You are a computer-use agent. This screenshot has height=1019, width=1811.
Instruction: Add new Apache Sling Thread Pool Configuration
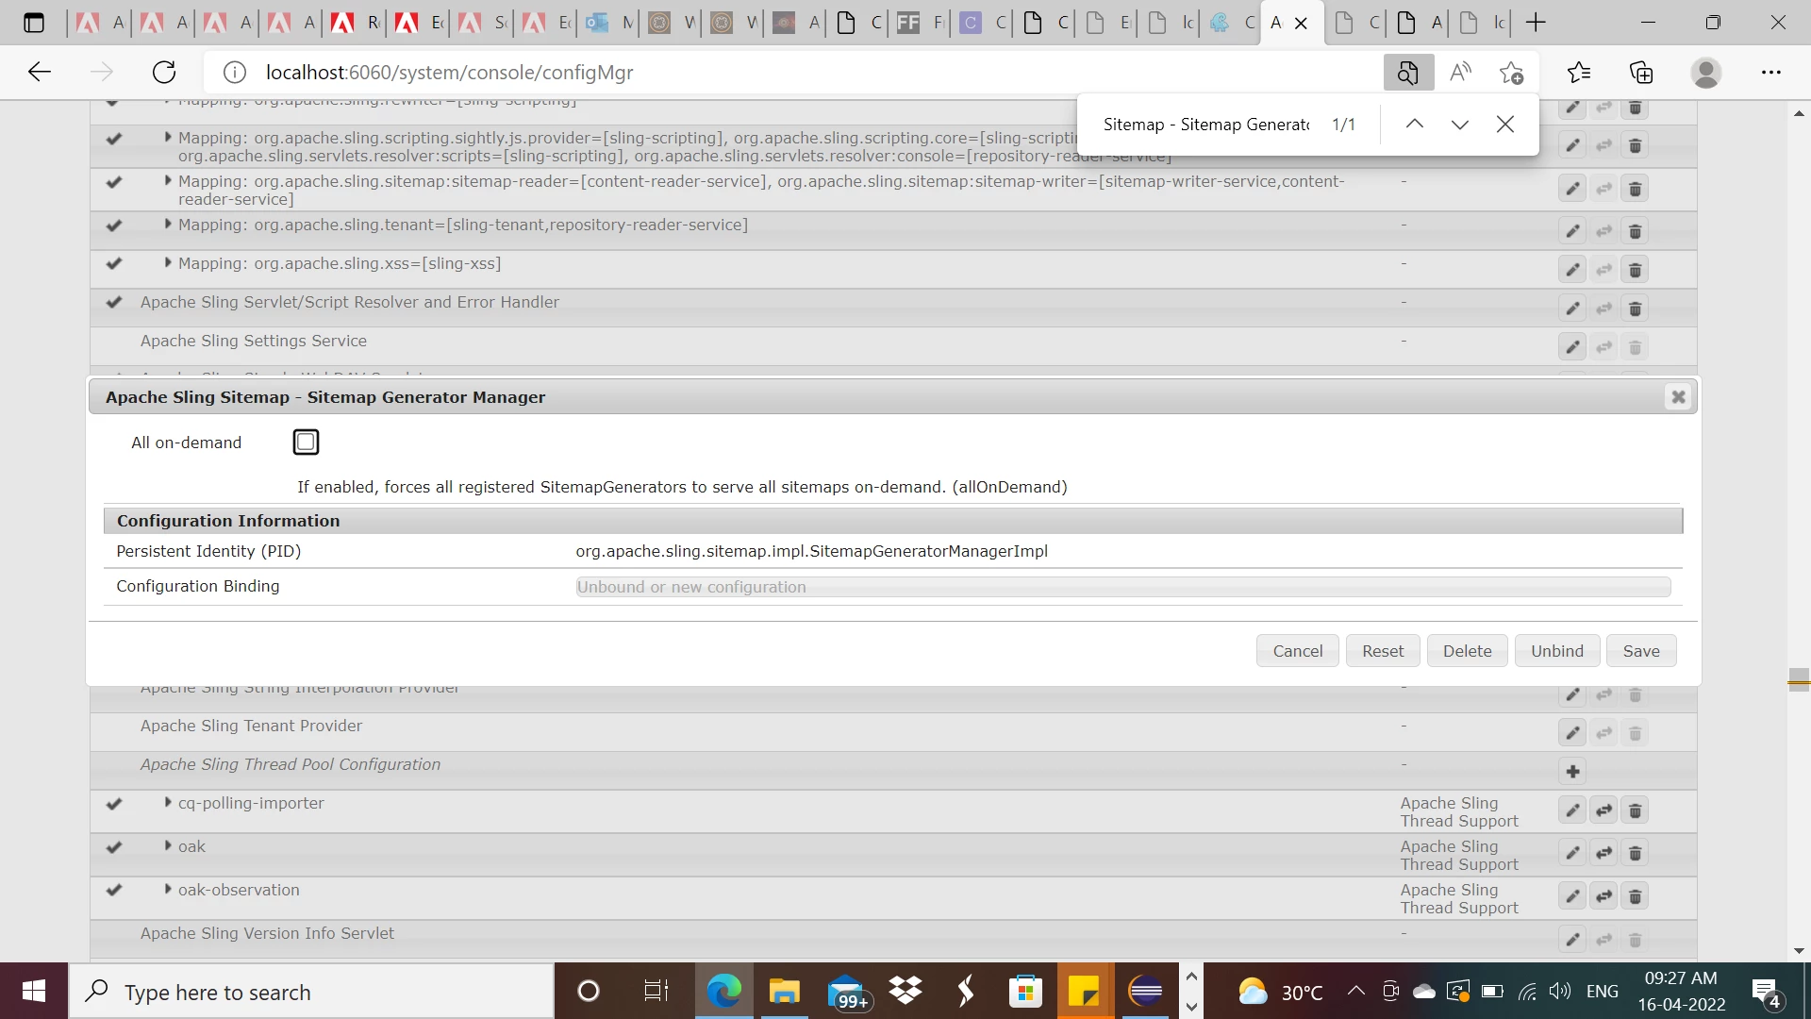pyautogui.click(x=1572, y=772)
